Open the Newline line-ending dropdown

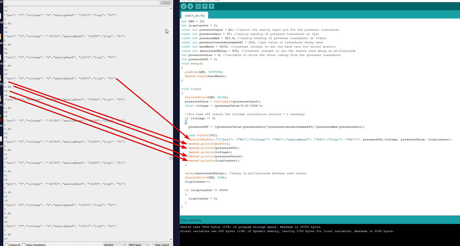pyautogui.click(x=115, y=244)
